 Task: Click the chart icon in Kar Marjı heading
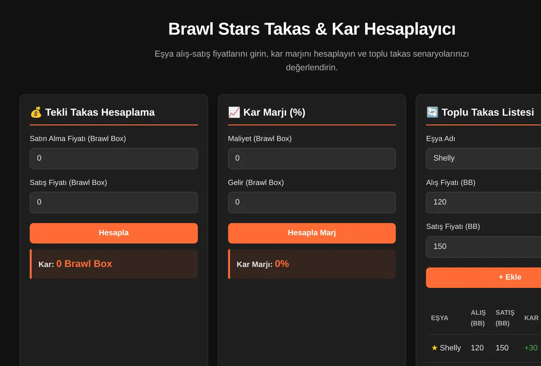click(234, 112)
